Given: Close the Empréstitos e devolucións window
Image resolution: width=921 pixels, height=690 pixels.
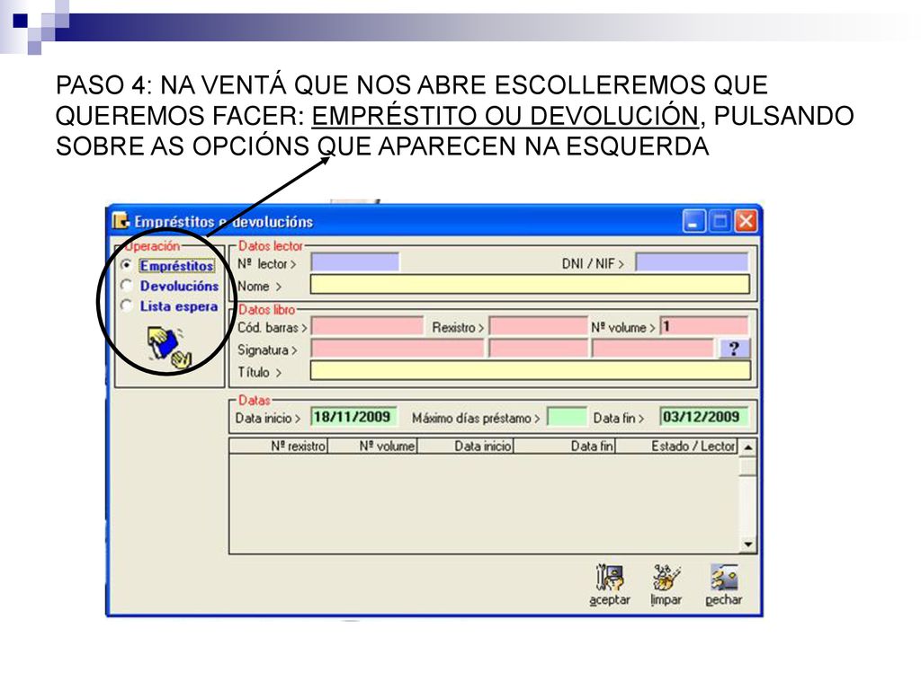Looking at the screenshot, I should pyautogui.click(x=746, y=222).
